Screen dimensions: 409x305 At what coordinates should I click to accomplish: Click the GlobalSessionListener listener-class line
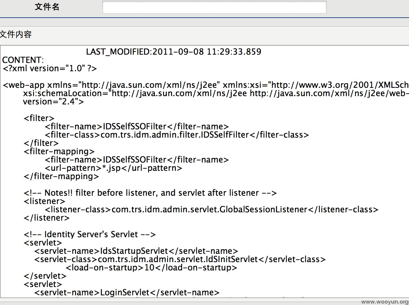click(x=211, y=210)
